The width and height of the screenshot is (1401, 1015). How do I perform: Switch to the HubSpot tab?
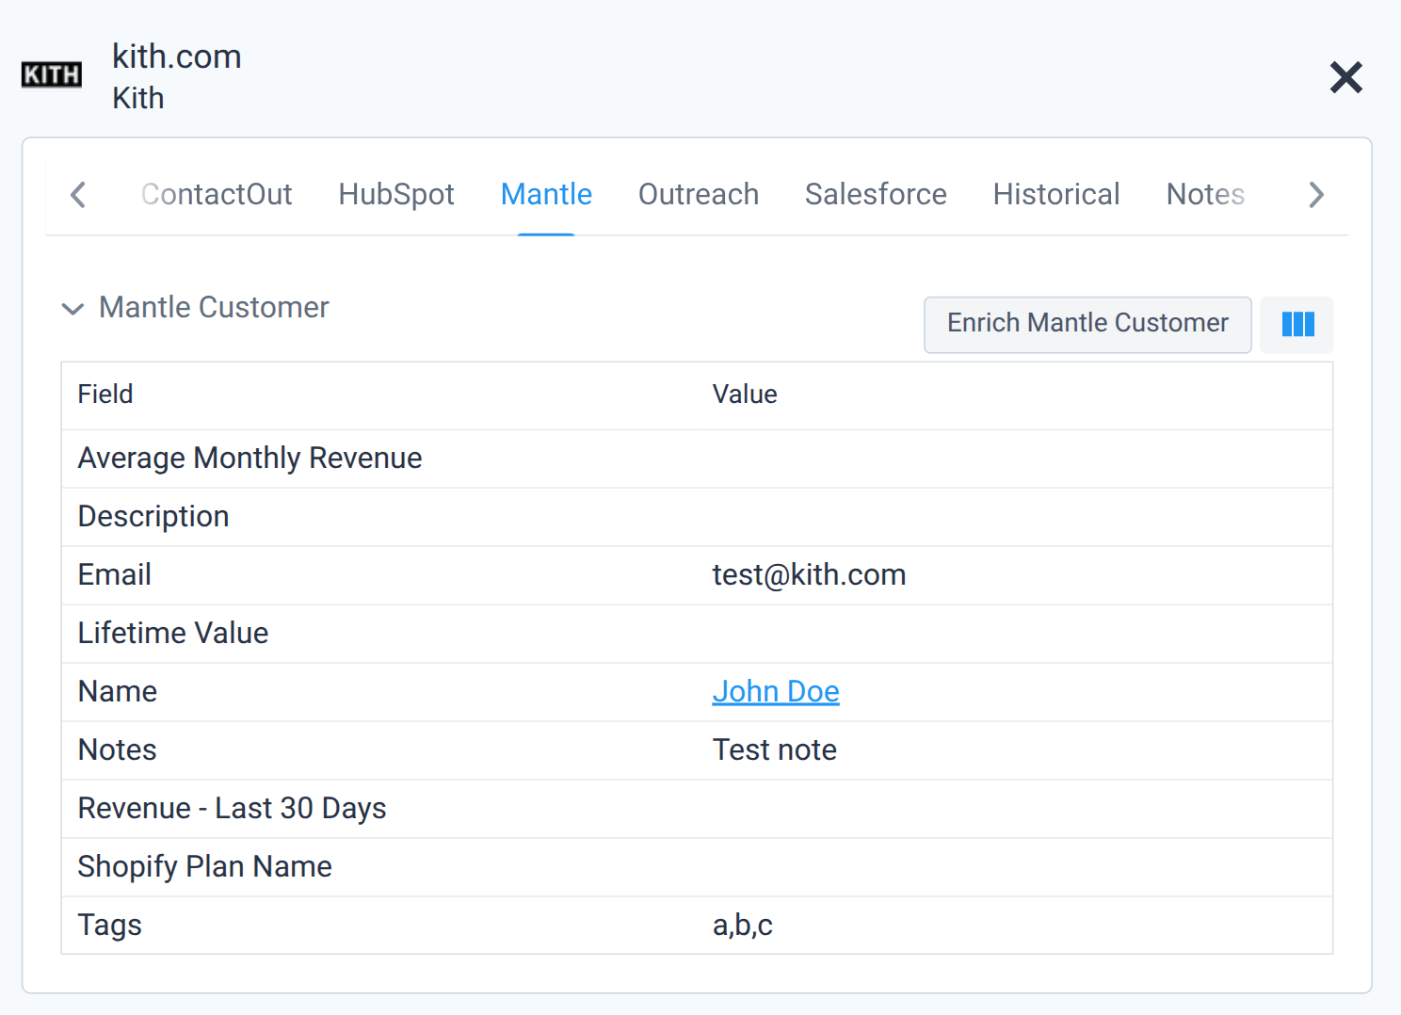[395, 194]
